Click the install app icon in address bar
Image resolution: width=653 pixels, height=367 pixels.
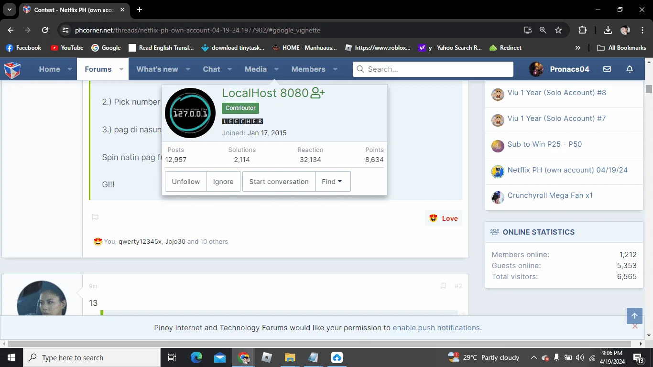[x=528, y=30]
